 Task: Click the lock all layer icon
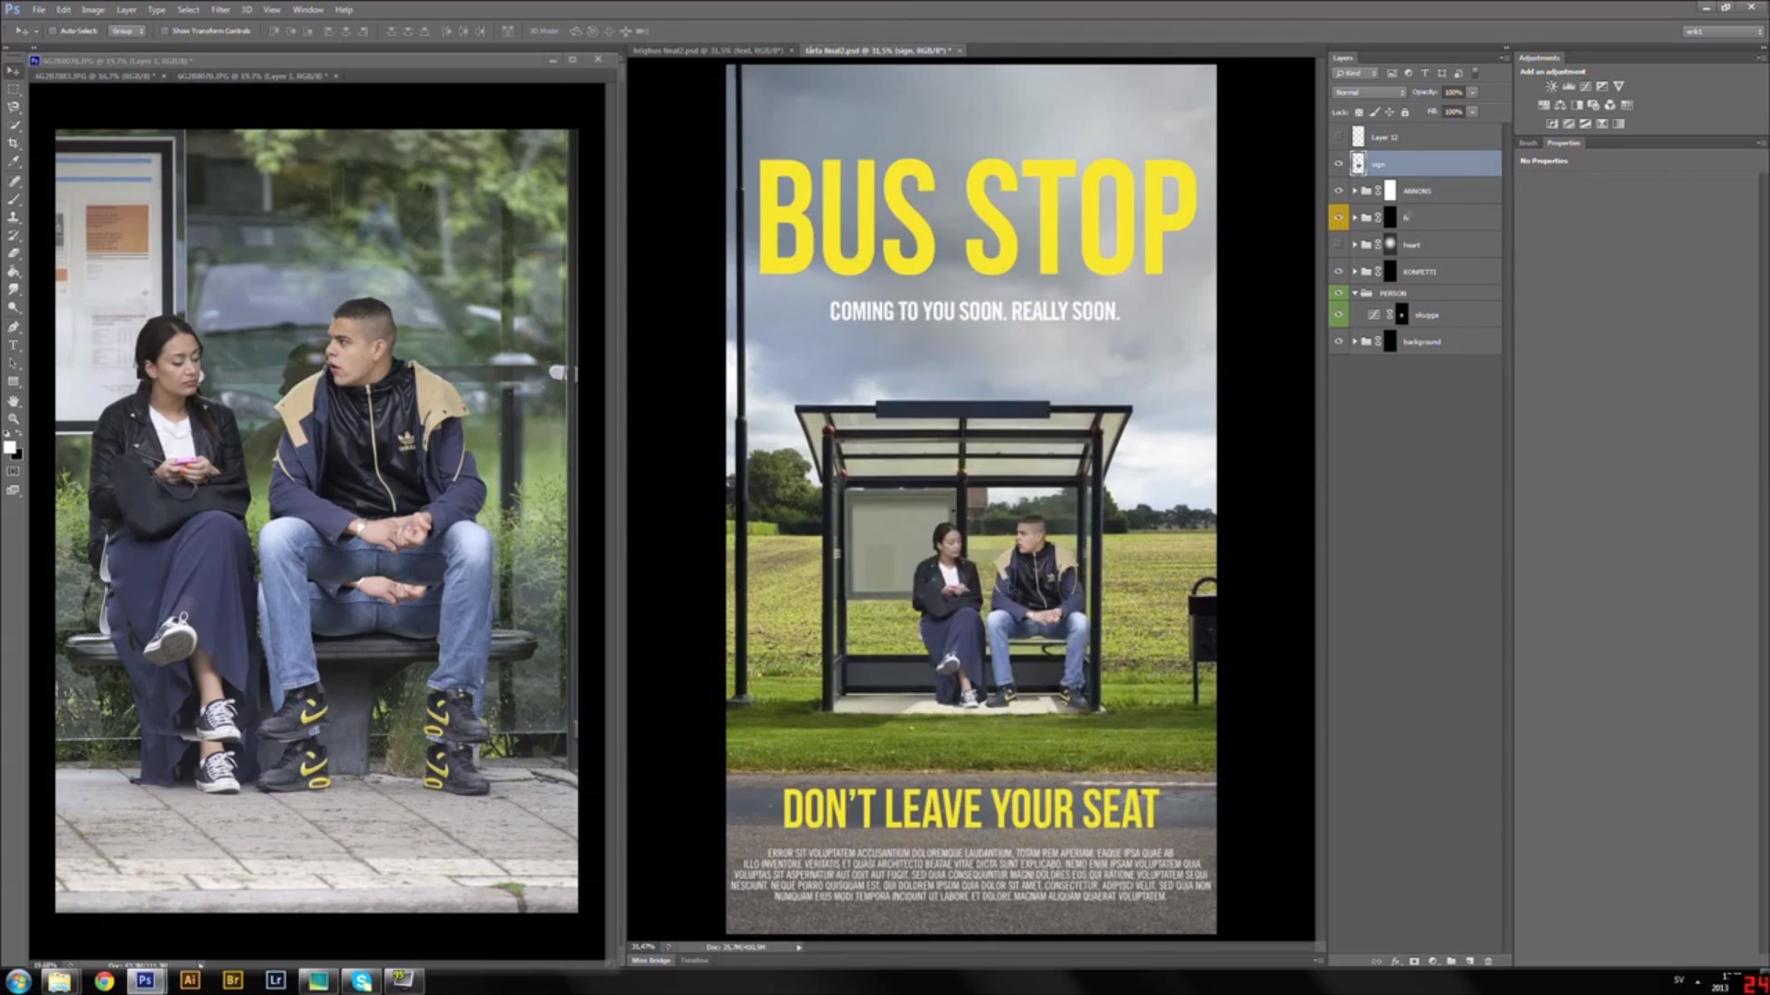1405,112
